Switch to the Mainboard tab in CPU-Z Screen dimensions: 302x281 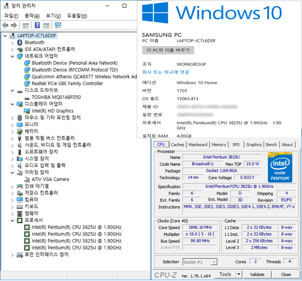(x=198, y=145)
